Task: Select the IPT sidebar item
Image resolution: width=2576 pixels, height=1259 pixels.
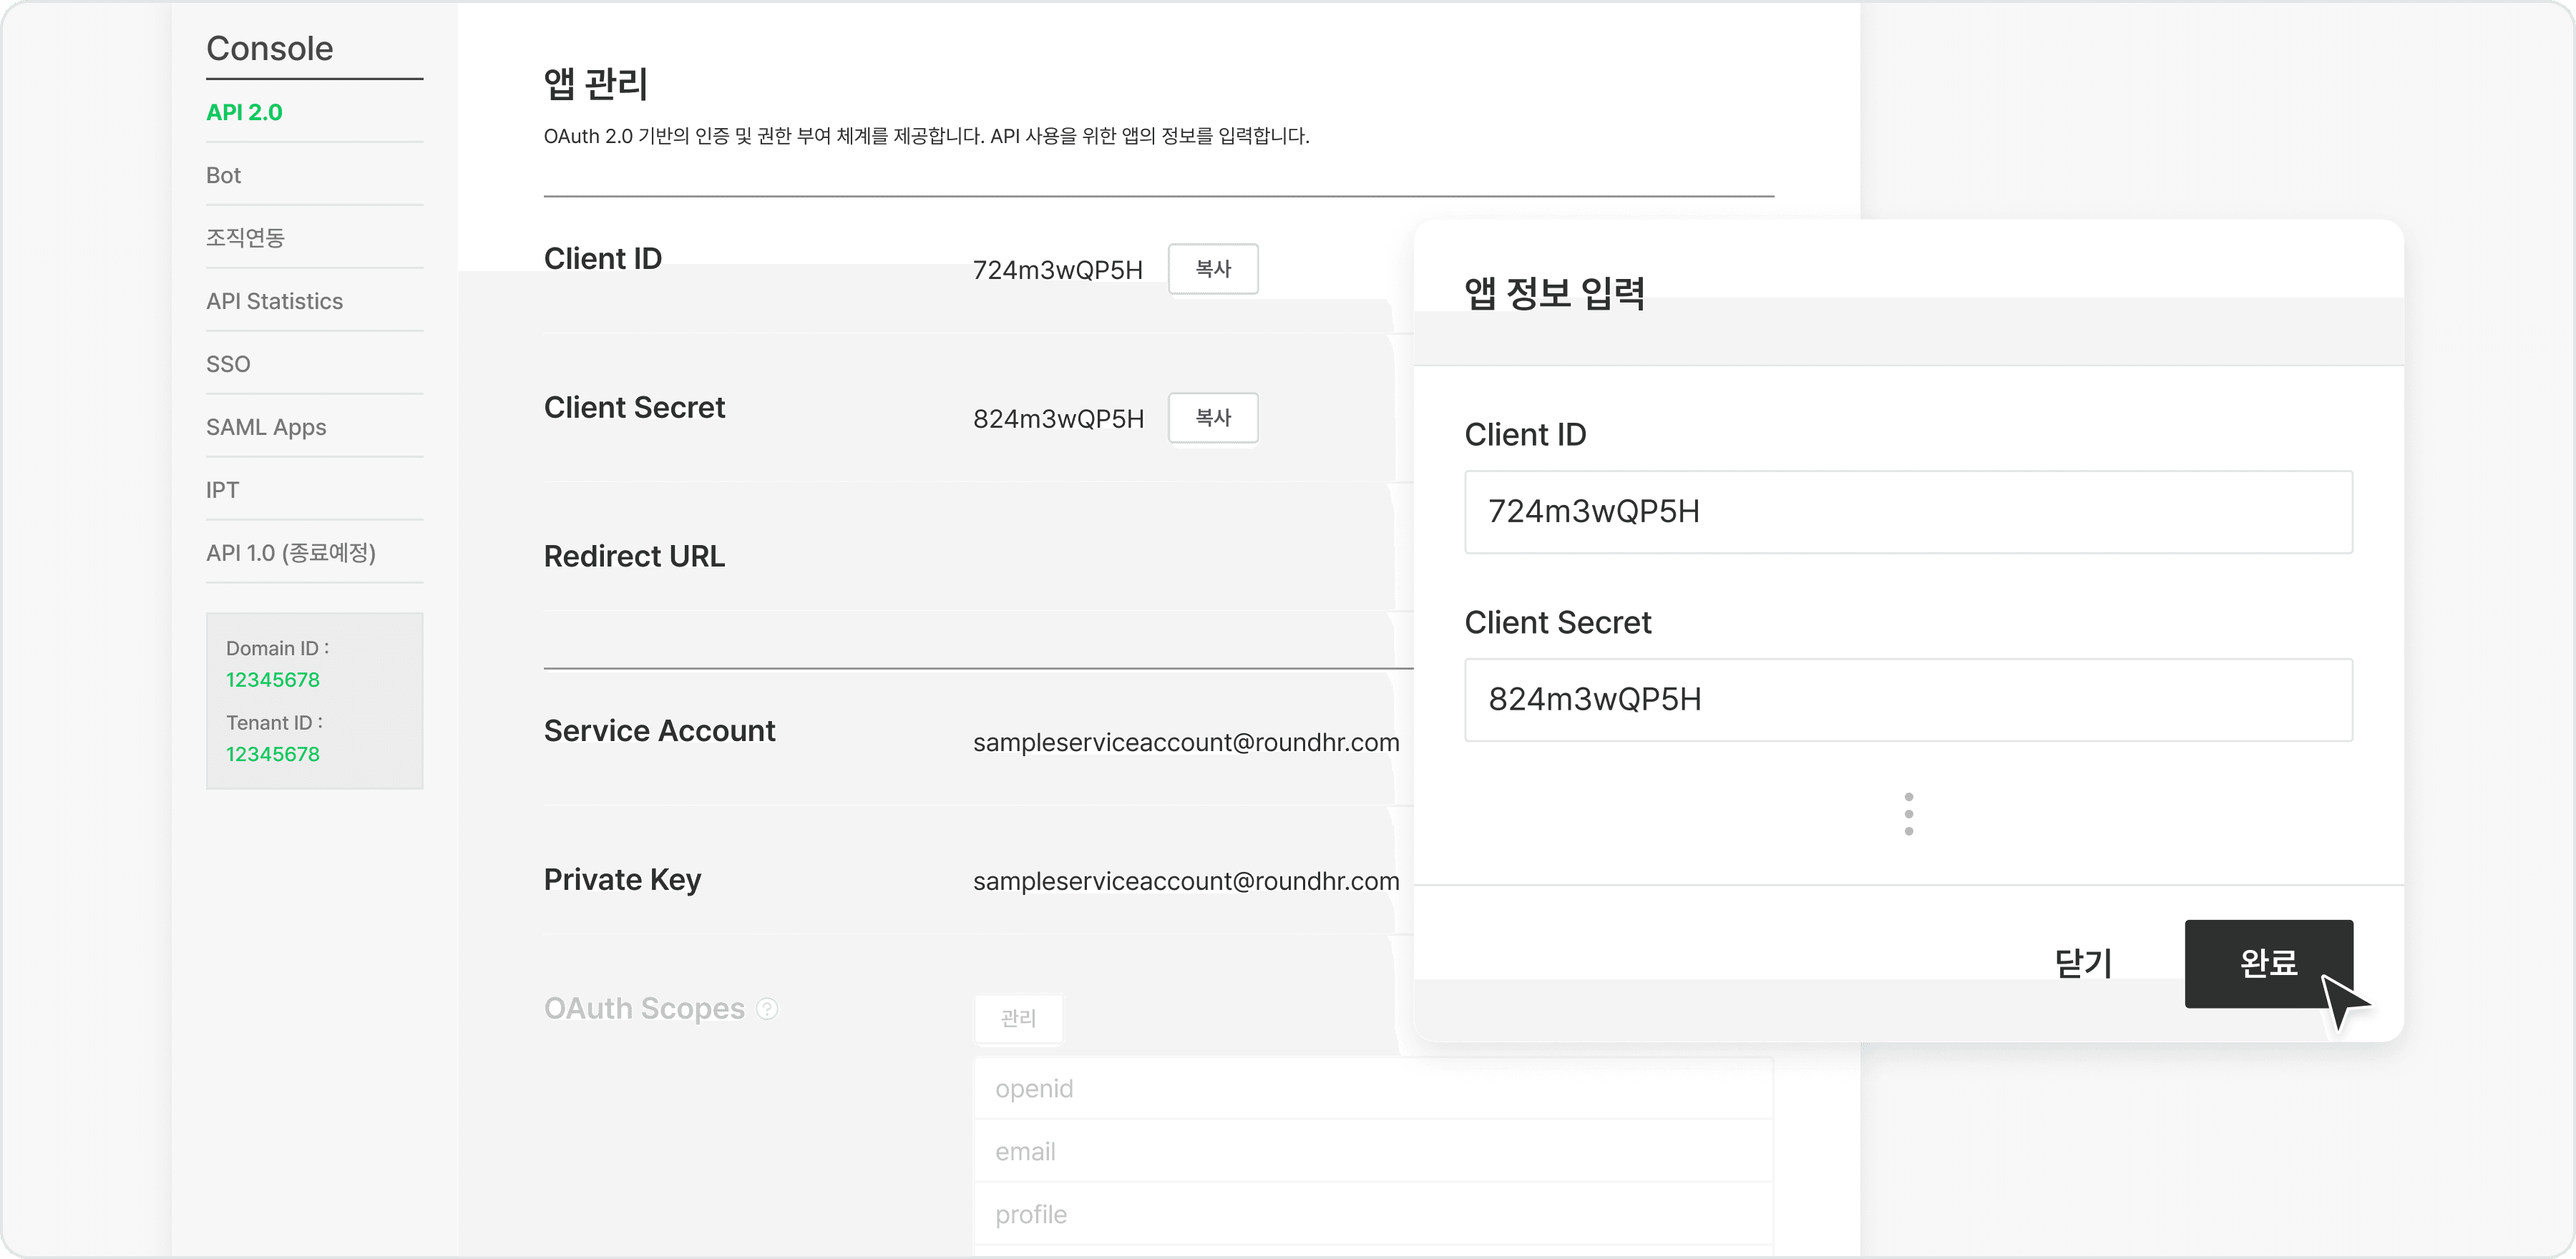Action: [x=222, y=489]
